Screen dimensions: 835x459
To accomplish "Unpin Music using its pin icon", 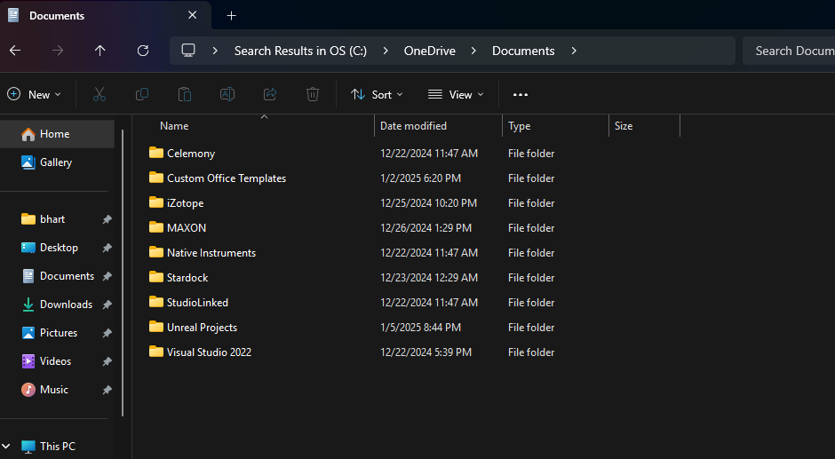I will (x=107, y=390).
